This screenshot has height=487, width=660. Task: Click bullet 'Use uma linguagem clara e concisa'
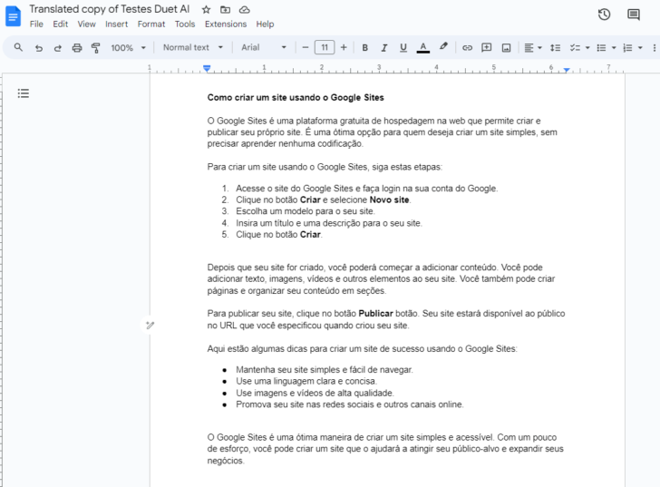306,382
